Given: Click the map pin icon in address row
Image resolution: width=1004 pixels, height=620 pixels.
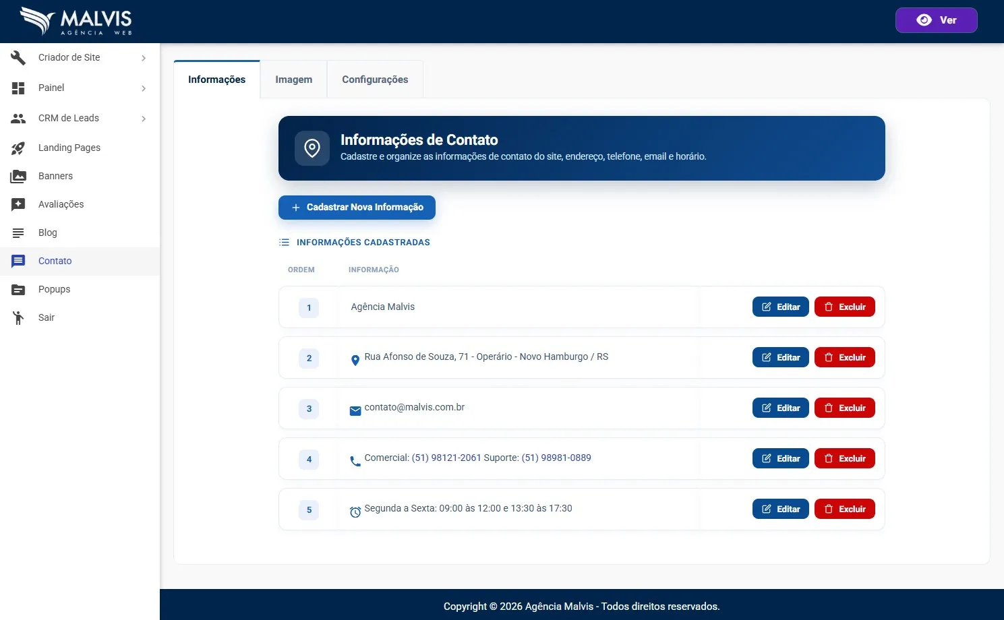Looking at the screenshot, I should [x=355, y=361].
